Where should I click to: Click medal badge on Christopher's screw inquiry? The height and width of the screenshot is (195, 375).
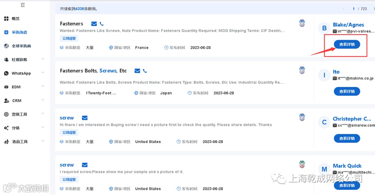[302, 117]
